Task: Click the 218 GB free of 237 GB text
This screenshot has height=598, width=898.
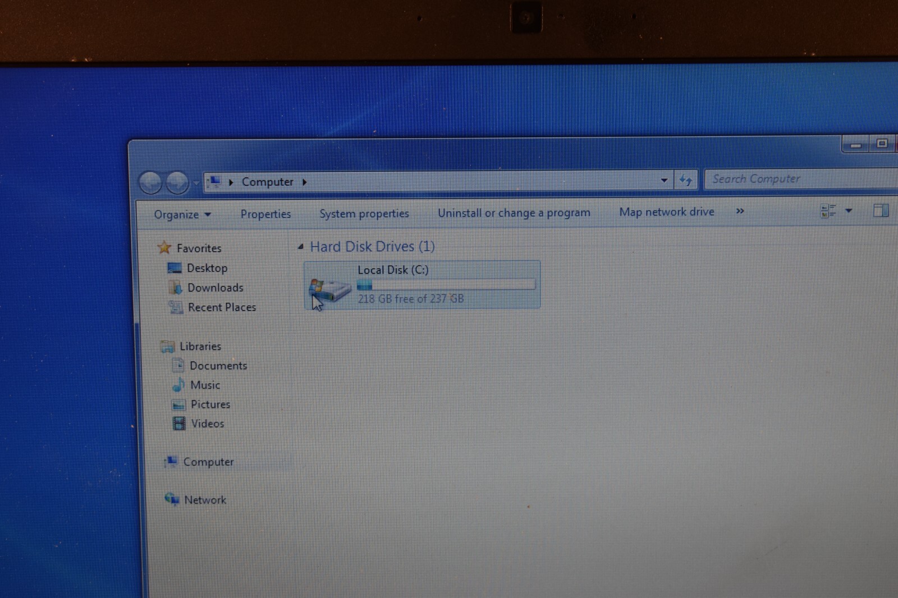Action: [411, 299]
